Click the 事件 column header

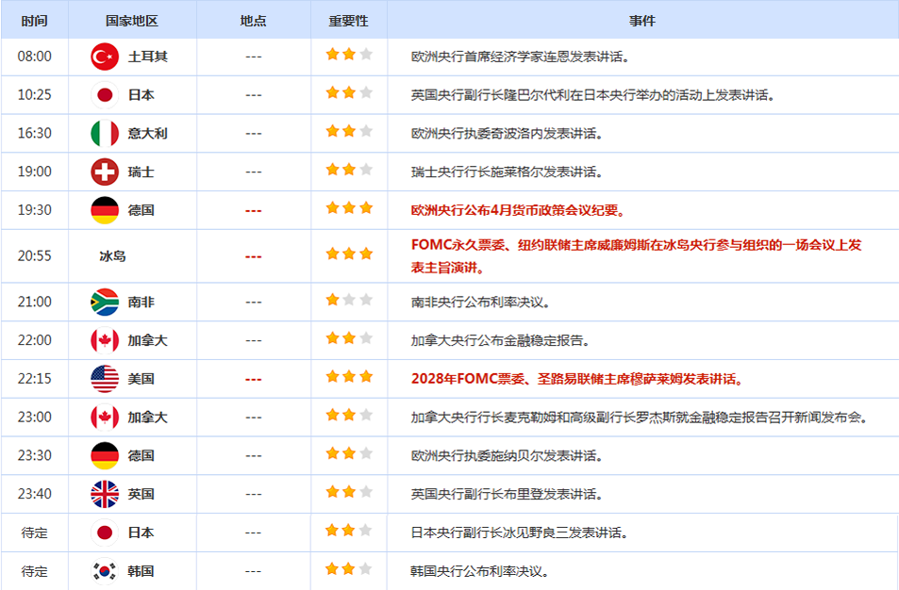click(642, 21)
